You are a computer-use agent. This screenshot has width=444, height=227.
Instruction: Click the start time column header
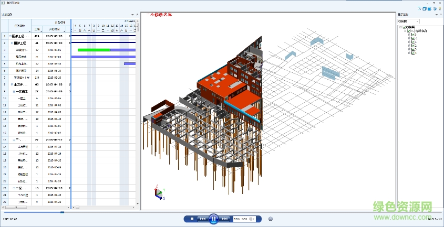pos(54,29)
